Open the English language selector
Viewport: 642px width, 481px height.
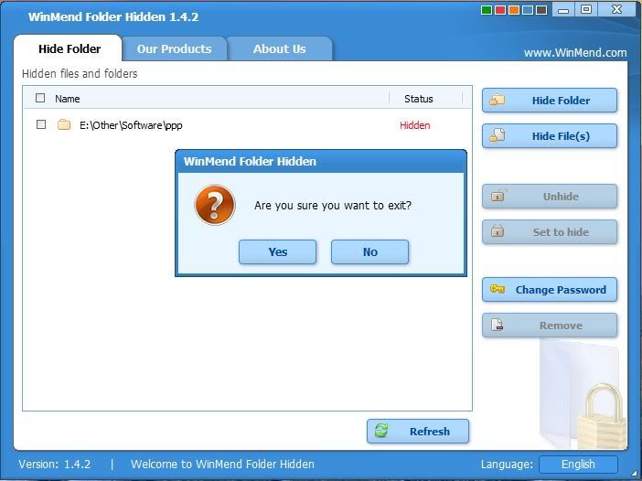tap(577, 464)
